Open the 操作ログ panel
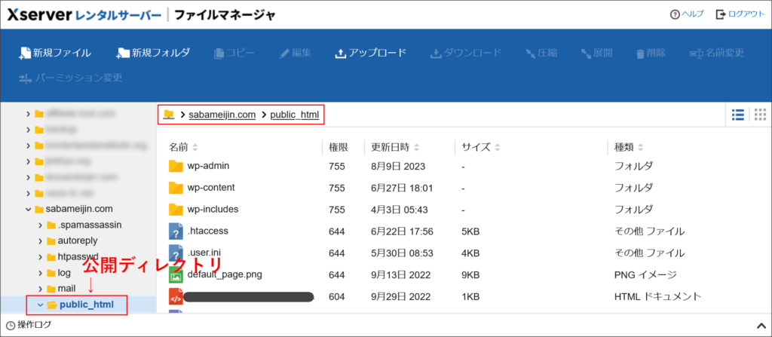 coord(35,325)
